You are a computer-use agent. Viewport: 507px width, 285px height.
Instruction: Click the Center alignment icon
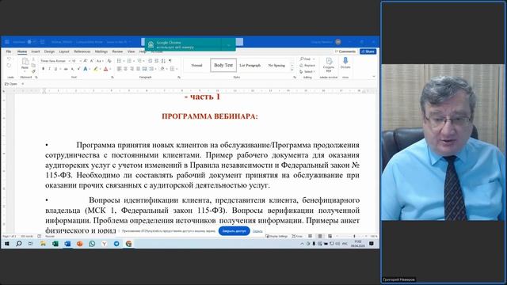[125, 69]
